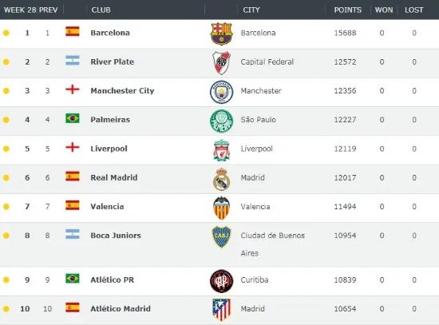The width and height of the screenshot is (439, 325).
Task: Click the Liverpool club crest
Action: (x=221, y=150)
